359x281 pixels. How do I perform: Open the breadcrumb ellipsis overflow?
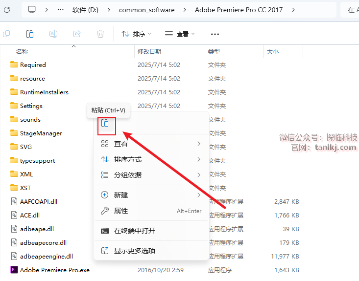[61, 10]
